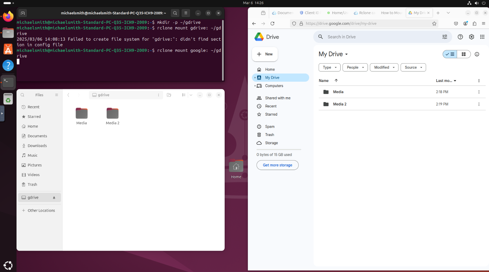Open Firefox application menu
The width and height of the screenshot is (489, 272).
point(483,24)
